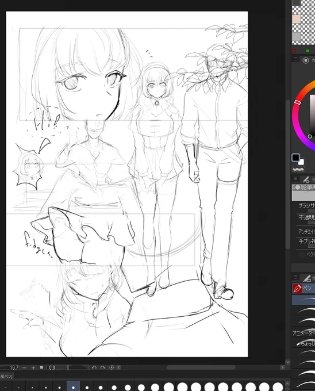
Task: Click the pen tab label at bottom left
Action: pos(6,377)
